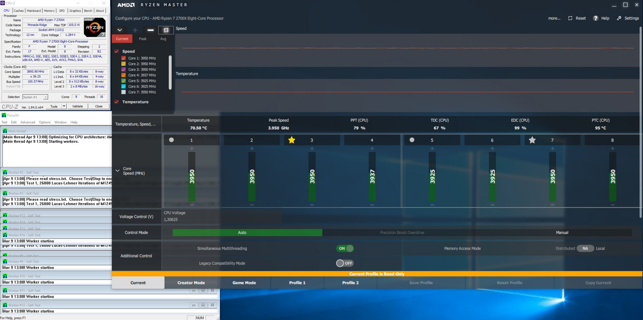Click the Validate button in CPU-Z

pos(77,106)
